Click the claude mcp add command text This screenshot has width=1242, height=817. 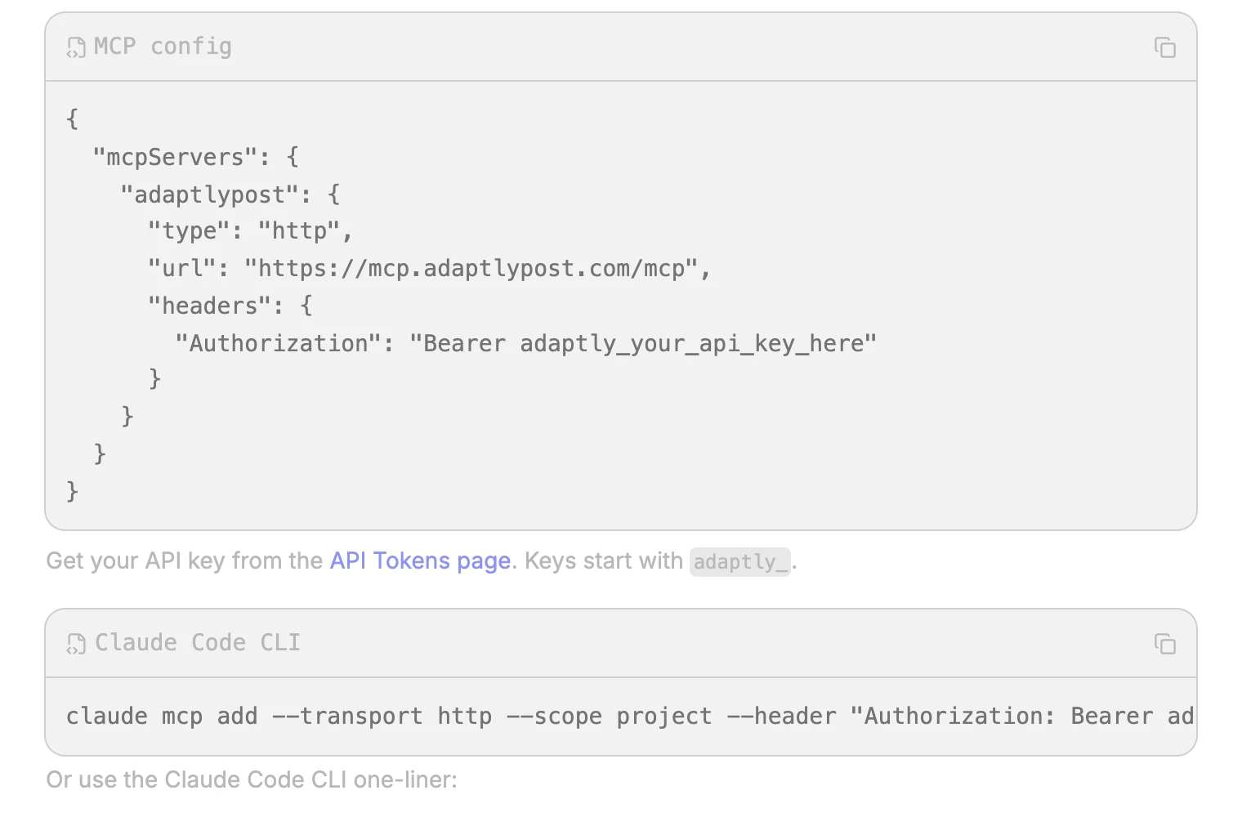629,716
